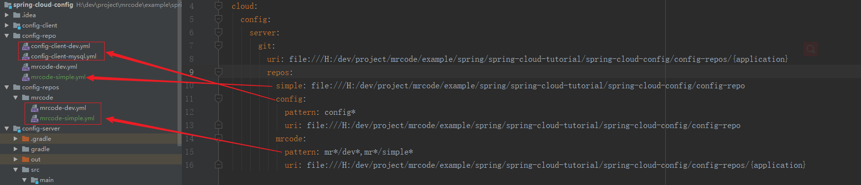
Task: Collapse the config-server folder arrow
Action: tap(7, 129)
